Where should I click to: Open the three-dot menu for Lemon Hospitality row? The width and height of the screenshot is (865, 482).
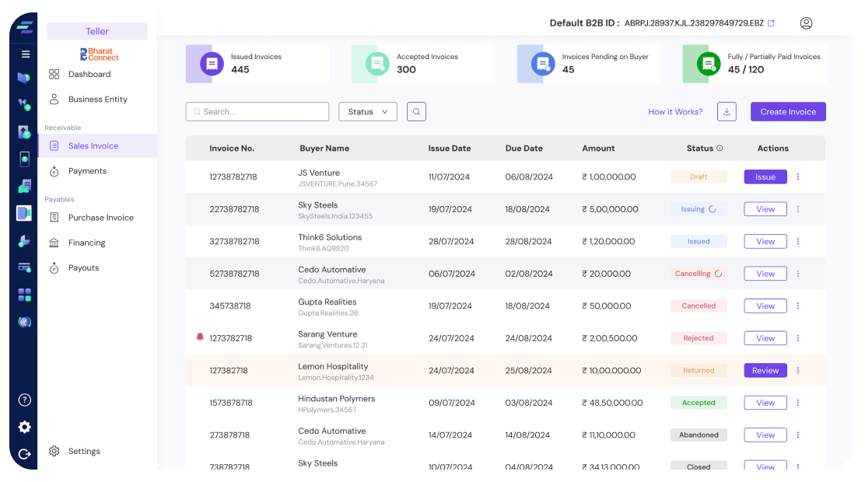coord(797,371)
